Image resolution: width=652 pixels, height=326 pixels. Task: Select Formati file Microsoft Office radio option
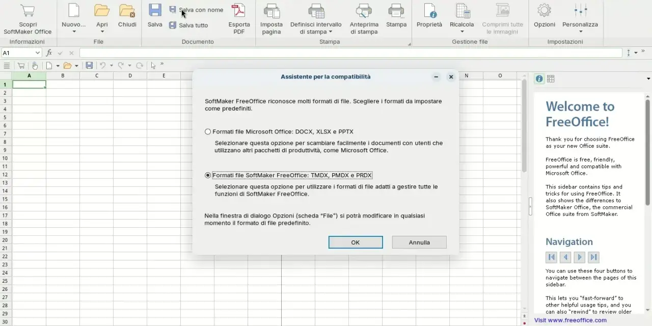point(208,131)
